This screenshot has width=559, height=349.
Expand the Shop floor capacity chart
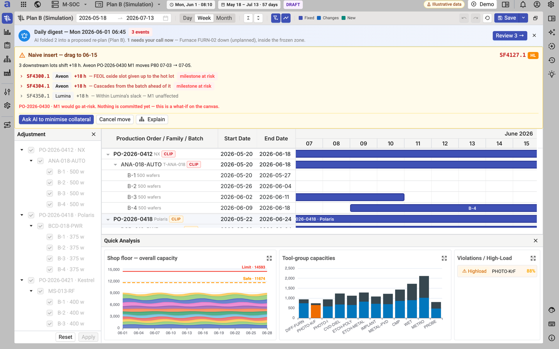(269, 258)
